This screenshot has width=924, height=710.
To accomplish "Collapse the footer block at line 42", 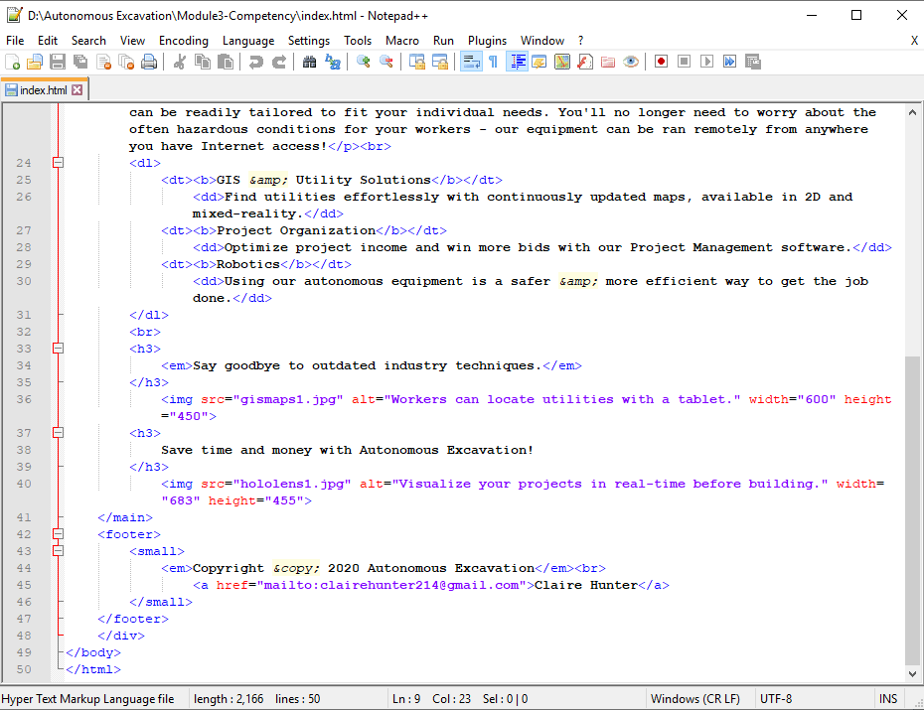I will (58, 534).
